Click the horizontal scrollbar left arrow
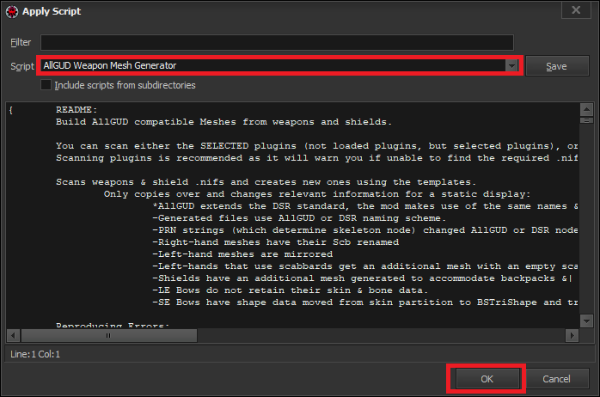This screenshot has height=397, width=600. pos(13,335)
